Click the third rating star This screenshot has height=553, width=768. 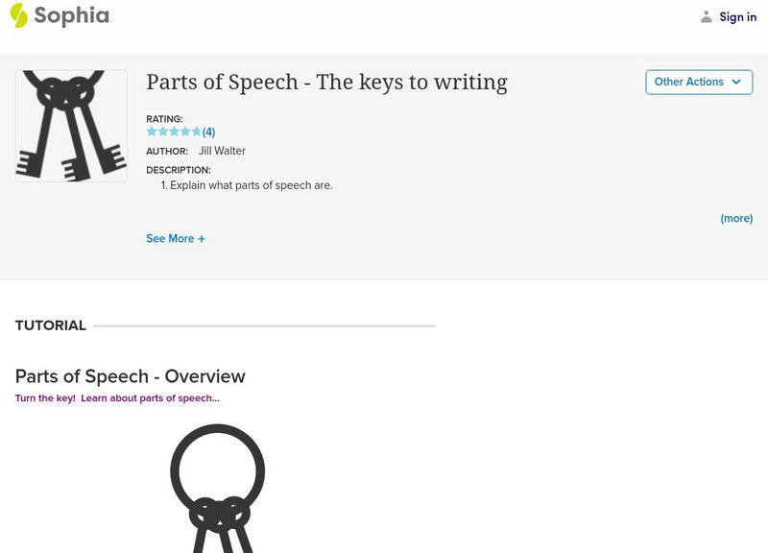174,132
